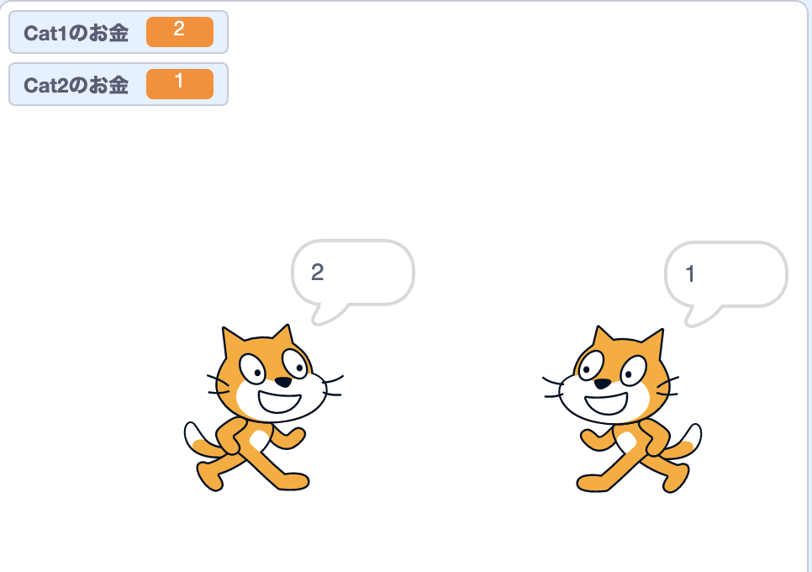Click the left cat's black nose
Image resolution: width=812 pixels, height=572 pixels.
[x=282, y=382]
